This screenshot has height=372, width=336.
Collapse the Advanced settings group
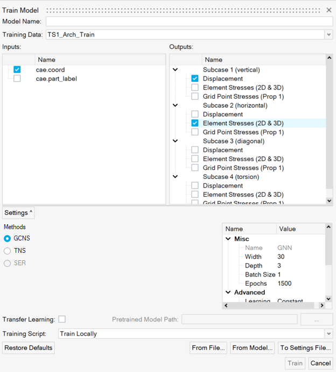tap(228, 292)
